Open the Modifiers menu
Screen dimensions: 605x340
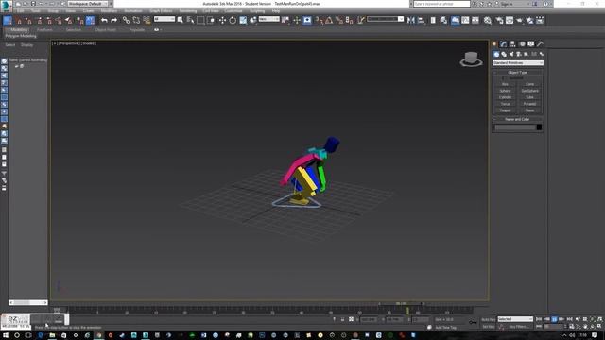(109, 10)
